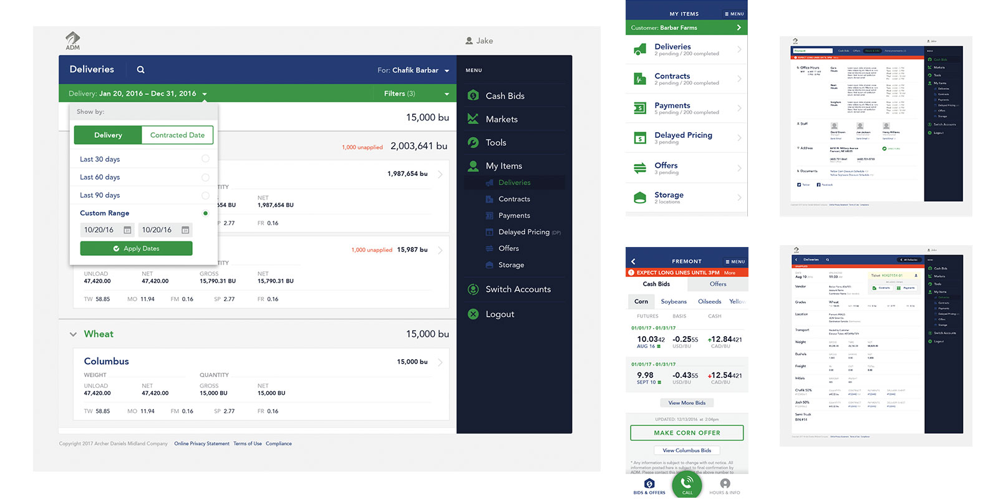Click the View Columbus Bids button
Screen dimensions: 998x499
click(687, 450)
